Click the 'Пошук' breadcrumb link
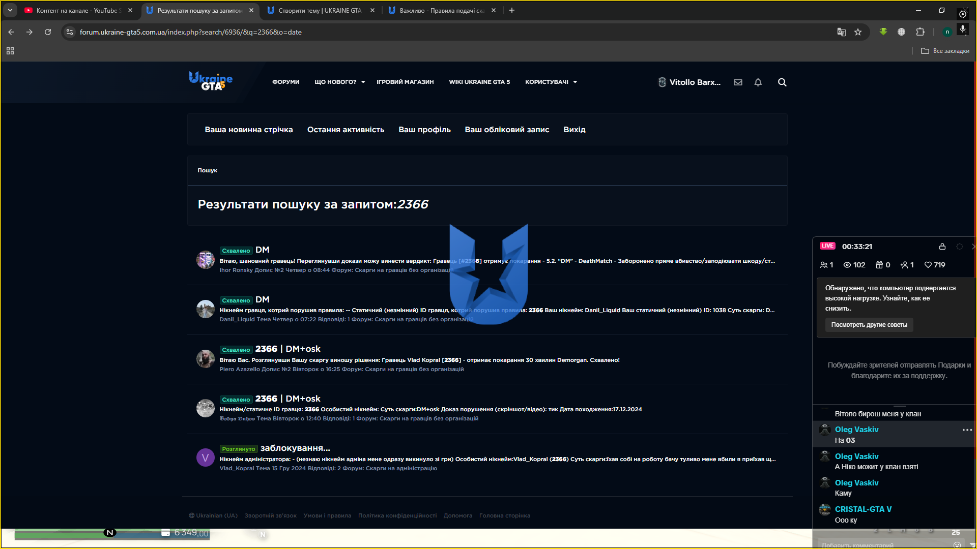977x549 pixels. point(207,170)
